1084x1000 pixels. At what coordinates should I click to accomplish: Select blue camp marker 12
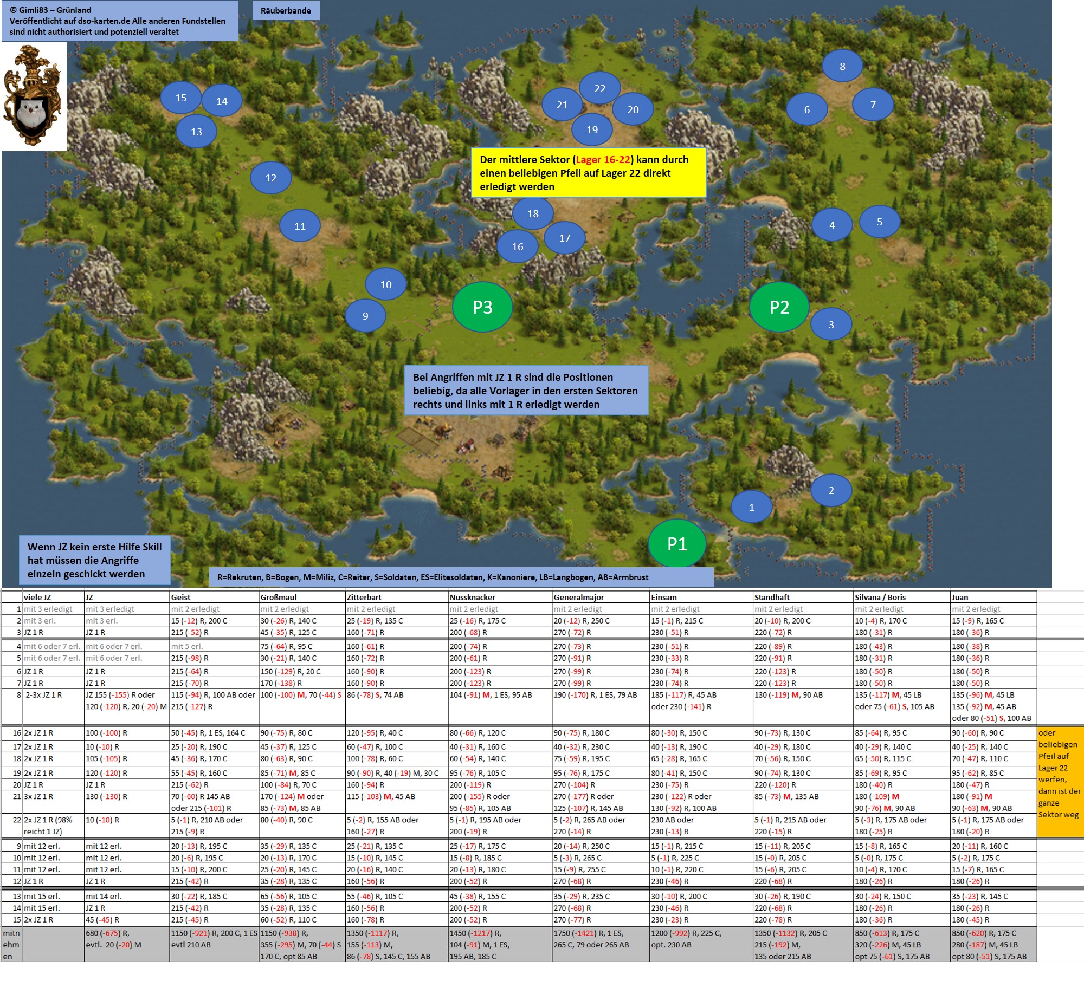270,178
